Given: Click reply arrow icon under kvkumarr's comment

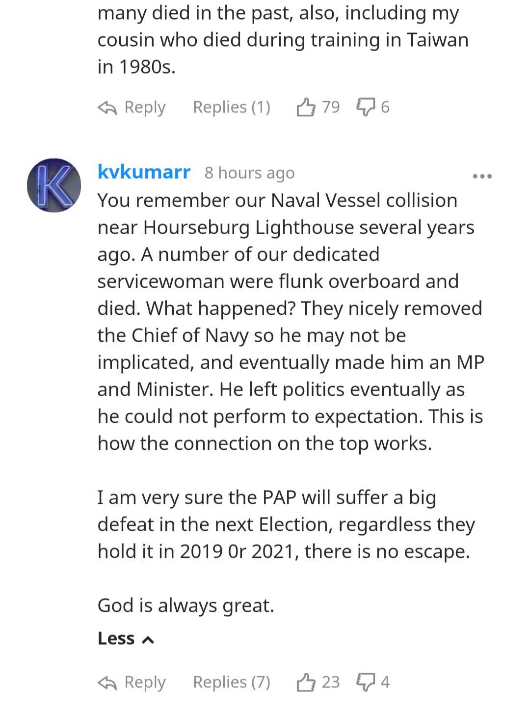Looking at the screenshot, I should click(107, 683).
